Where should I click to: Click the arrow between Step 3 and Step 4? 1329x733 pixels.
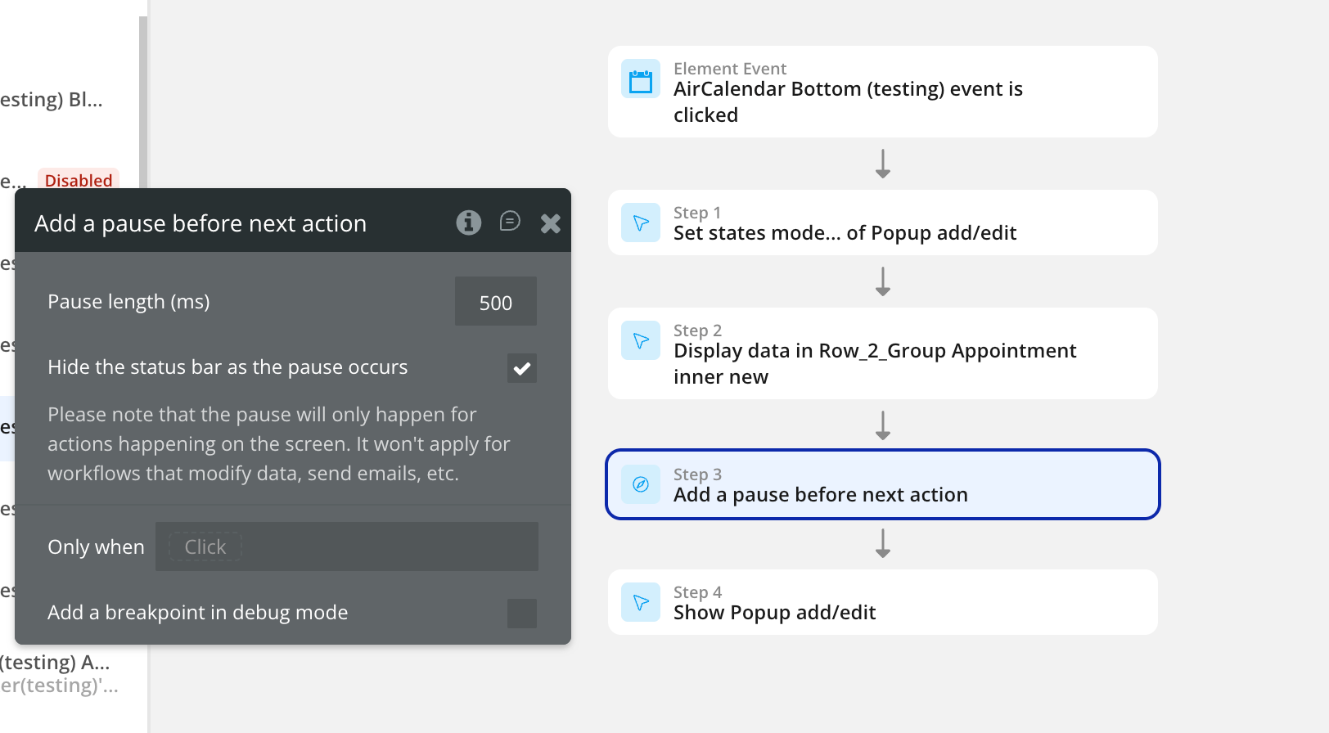click(882, 544)
